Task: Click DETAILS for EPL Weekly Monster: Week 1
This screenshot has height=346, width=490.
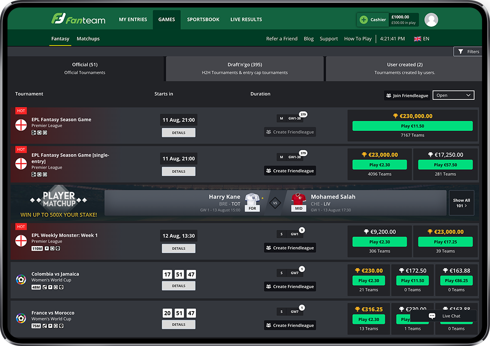Action: point(179,249)
